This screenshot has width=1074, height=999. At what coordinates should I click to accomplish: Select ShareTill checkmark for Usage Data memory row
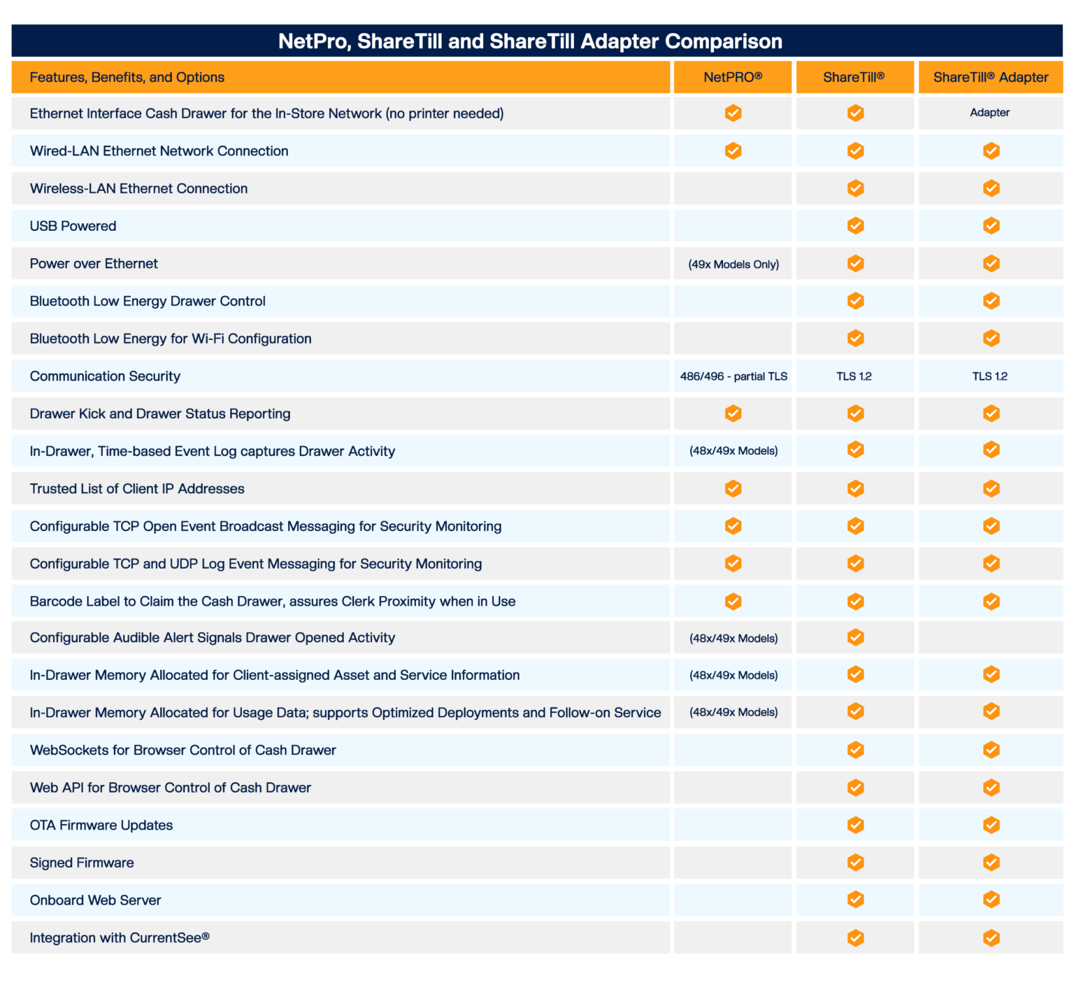[855, 711]
